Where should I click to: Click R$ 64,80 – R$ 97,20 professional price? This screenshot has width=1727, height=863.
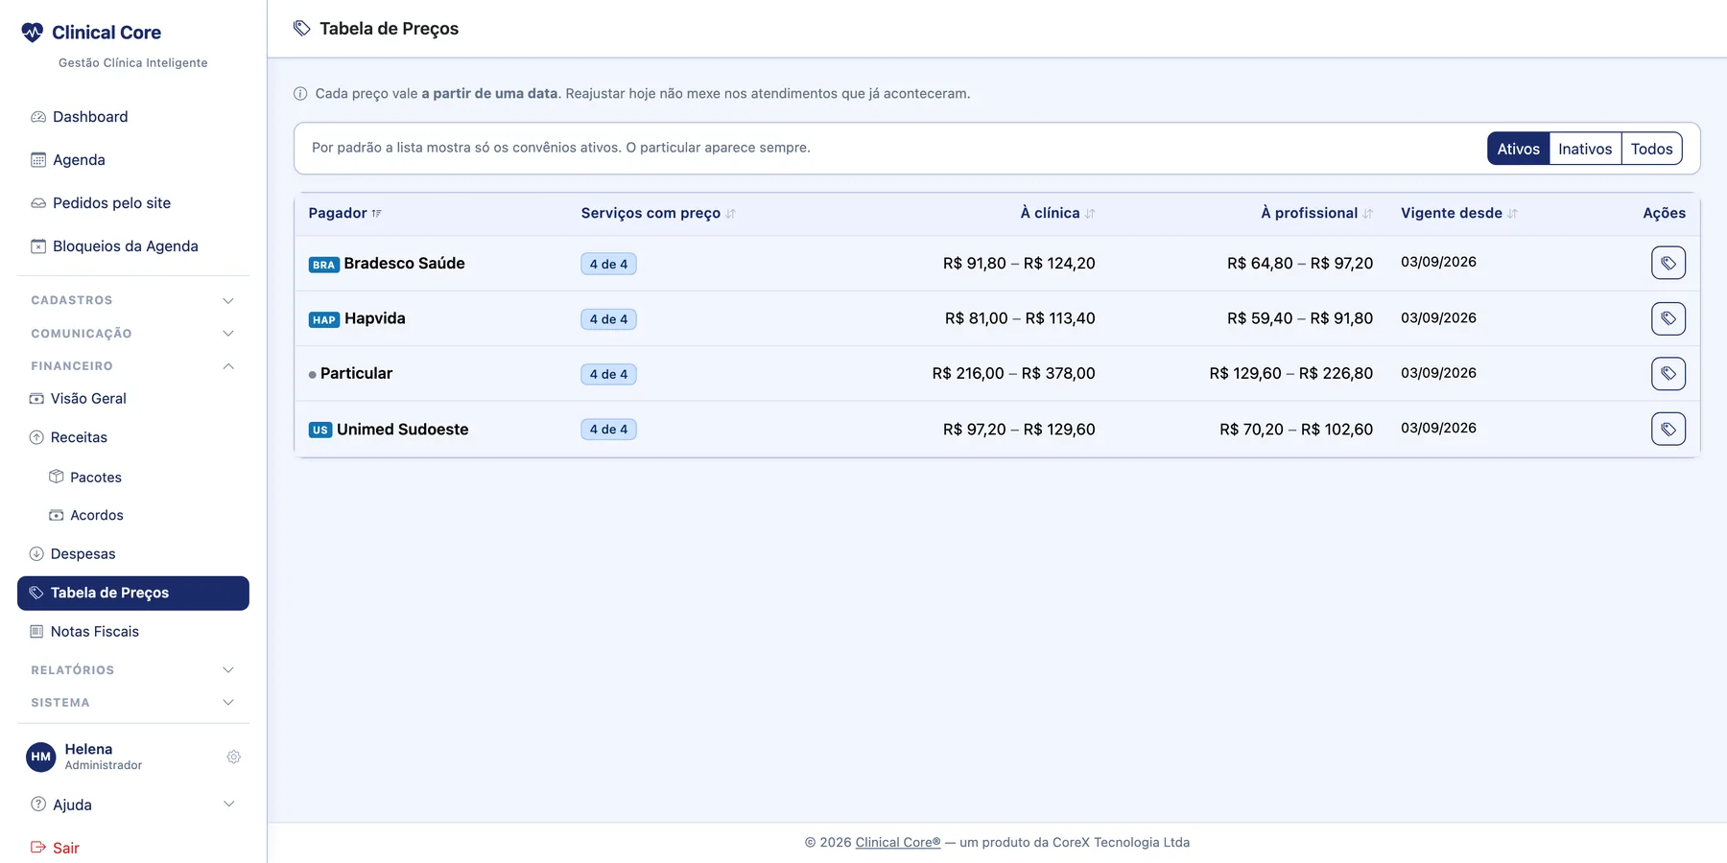1300,264
